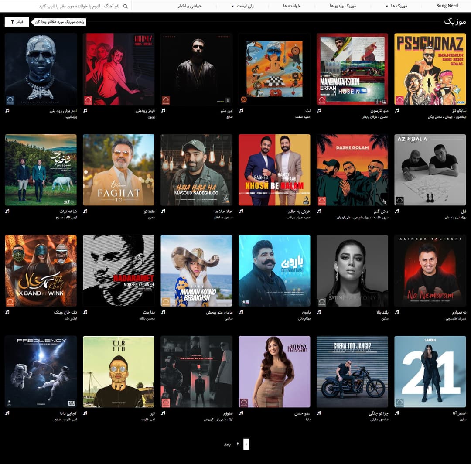
Task: Open artist link بهنام بانی
Action: tap(304, 318)
